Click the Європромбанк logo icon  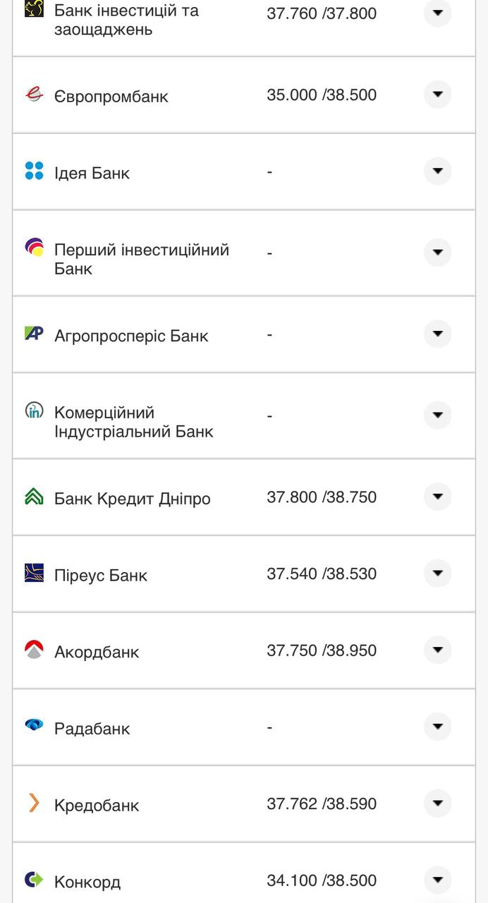(33, 95)
